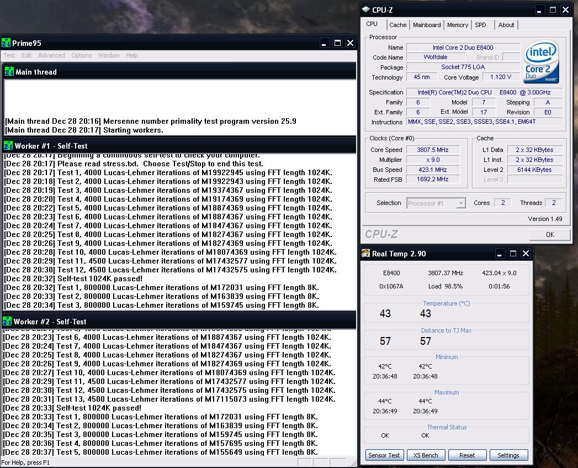Switch to the About tab in CPU-Z
The width and height of the screenshot is (578, 468).
tap(506, 25)
